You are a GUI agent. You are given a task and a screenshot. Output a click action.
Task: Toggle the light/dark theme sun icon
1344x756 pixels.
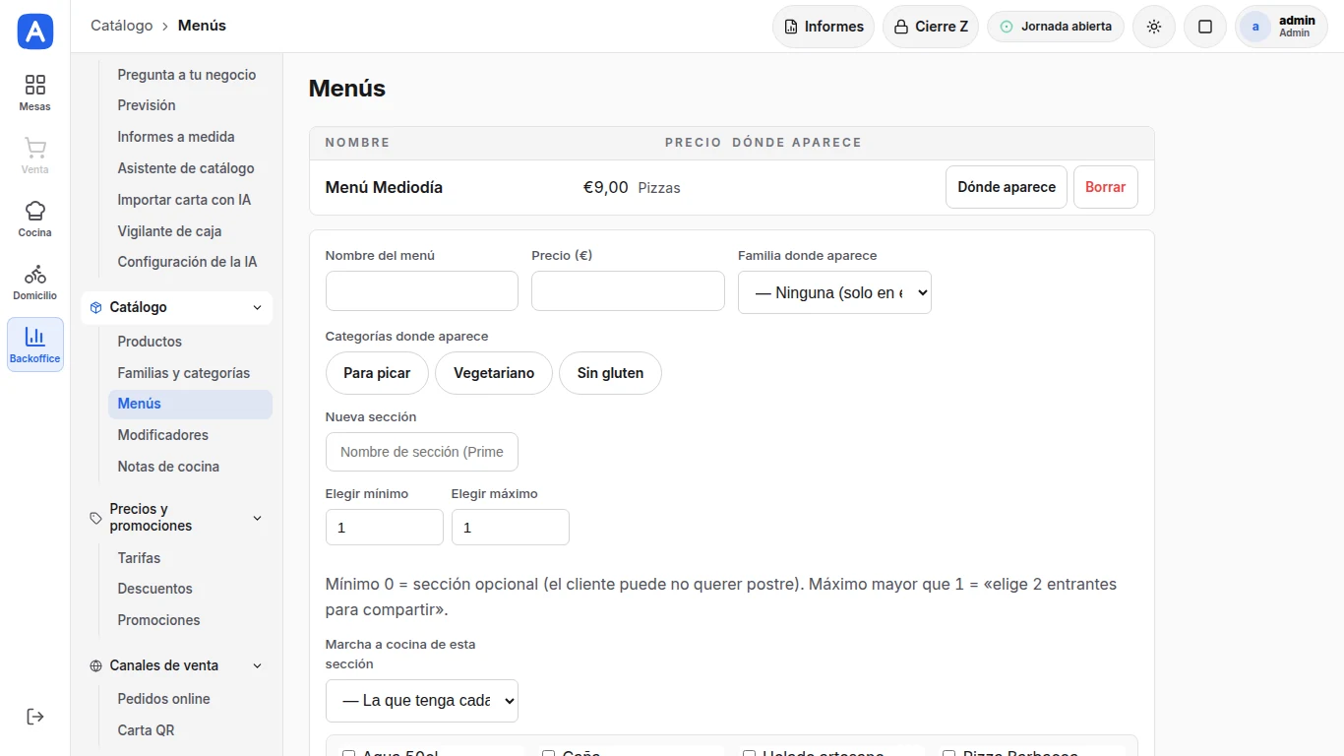pyautogui.click(x=1154, y=27)
